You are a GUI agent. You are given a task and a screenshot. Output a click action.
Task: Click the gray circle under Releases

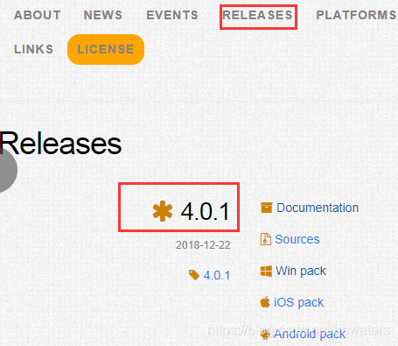tap(8, 171)
